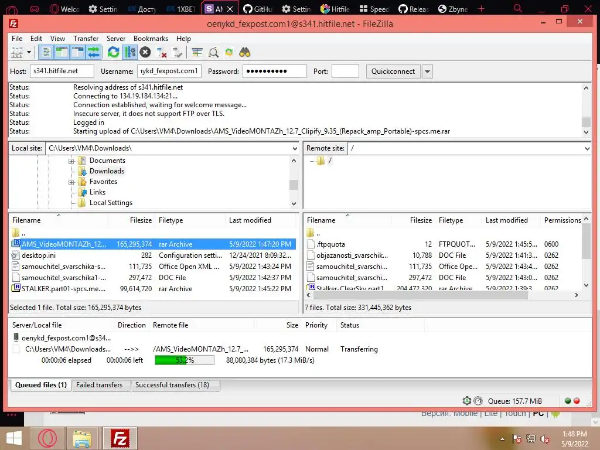Select AMS_VideoMONTAZh rar archive local file

tap(153, 244)
